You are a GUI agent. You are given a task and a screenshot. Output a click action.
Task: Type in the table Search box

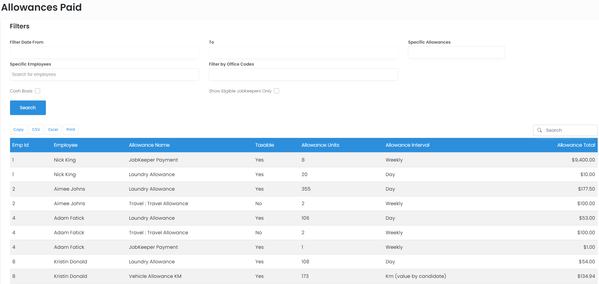(x=569, y=130)
